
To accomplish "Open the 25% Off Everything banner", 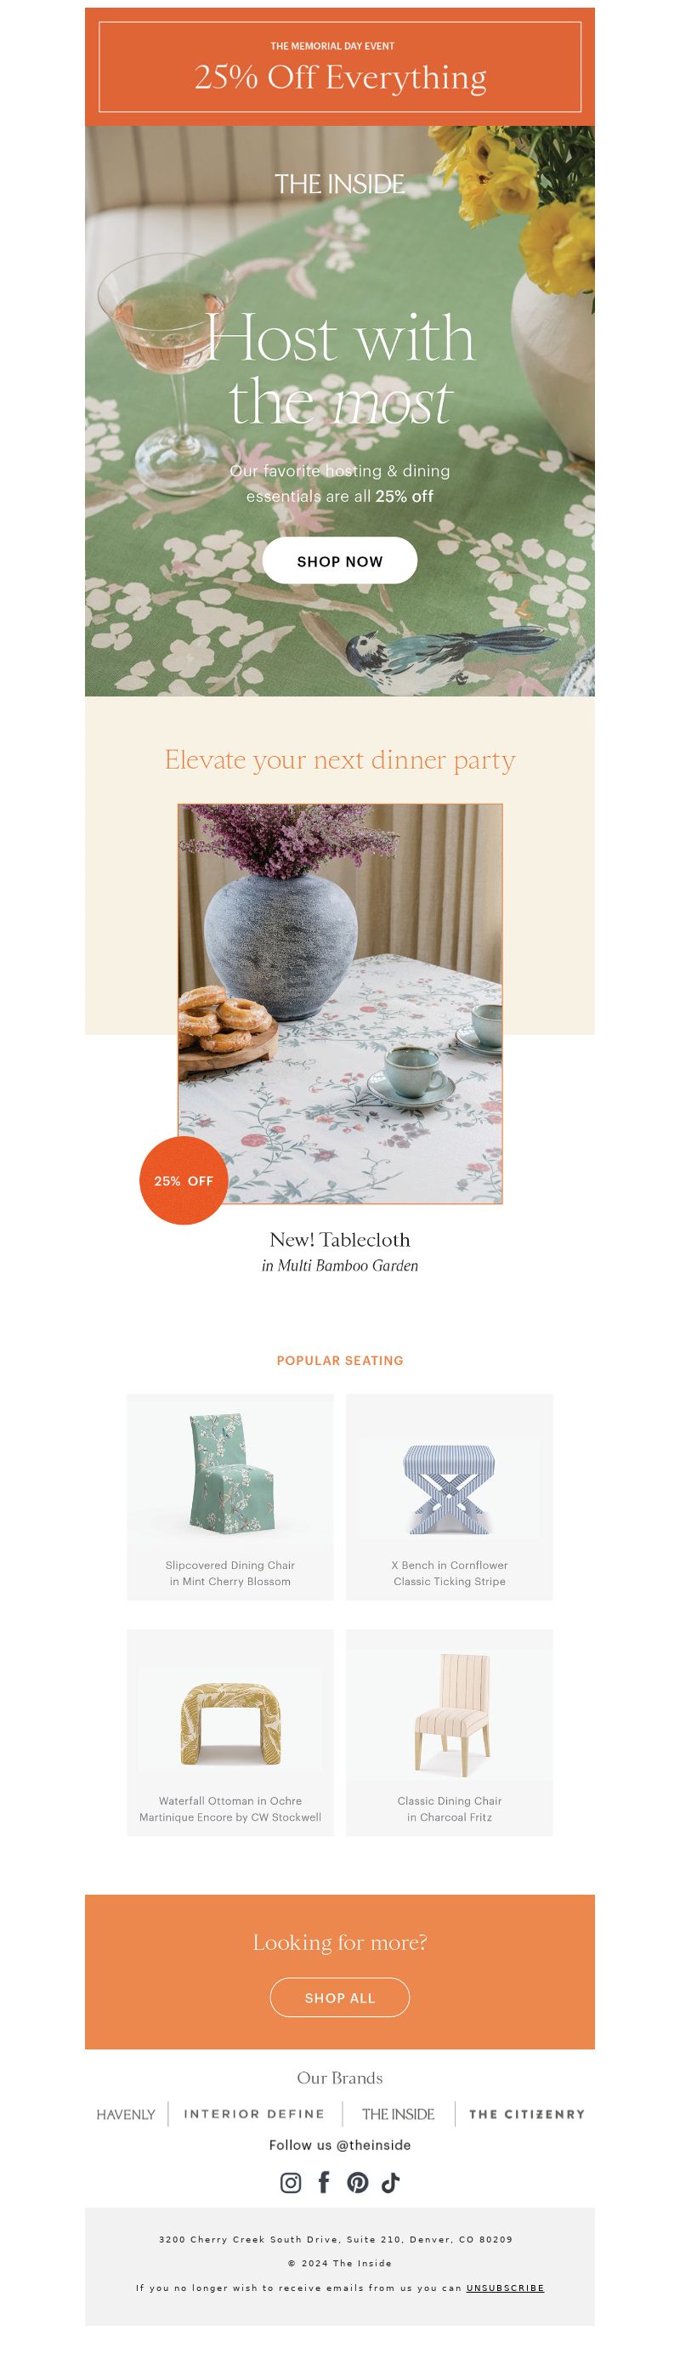I will 339,67.
